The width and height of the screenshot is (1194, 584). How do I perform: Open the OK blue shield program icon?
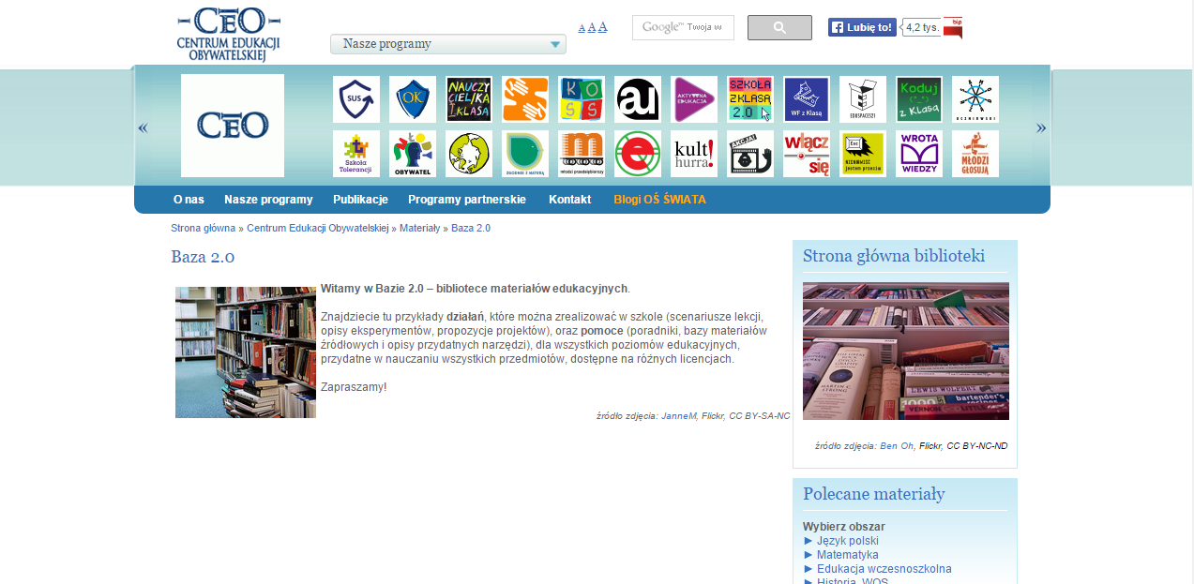(x=413, y=99)
